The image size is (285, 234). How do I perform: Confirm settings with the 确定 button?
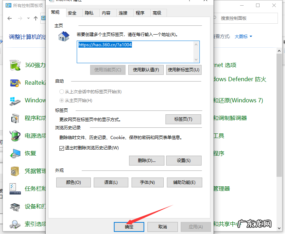[129, 227]
